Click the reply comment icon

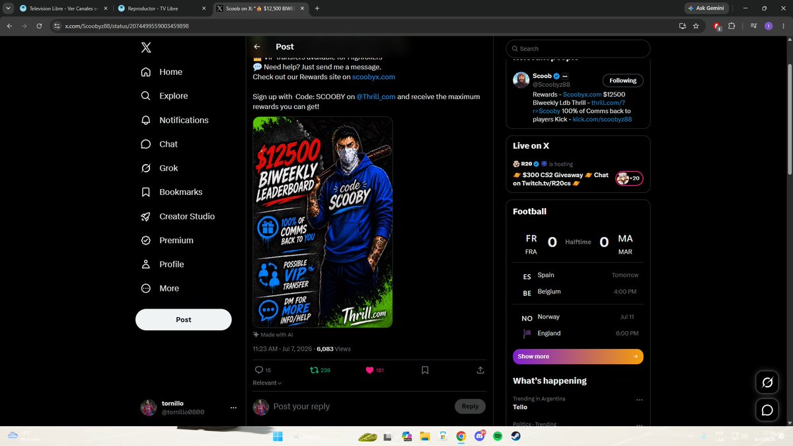(x=259, y=370)
